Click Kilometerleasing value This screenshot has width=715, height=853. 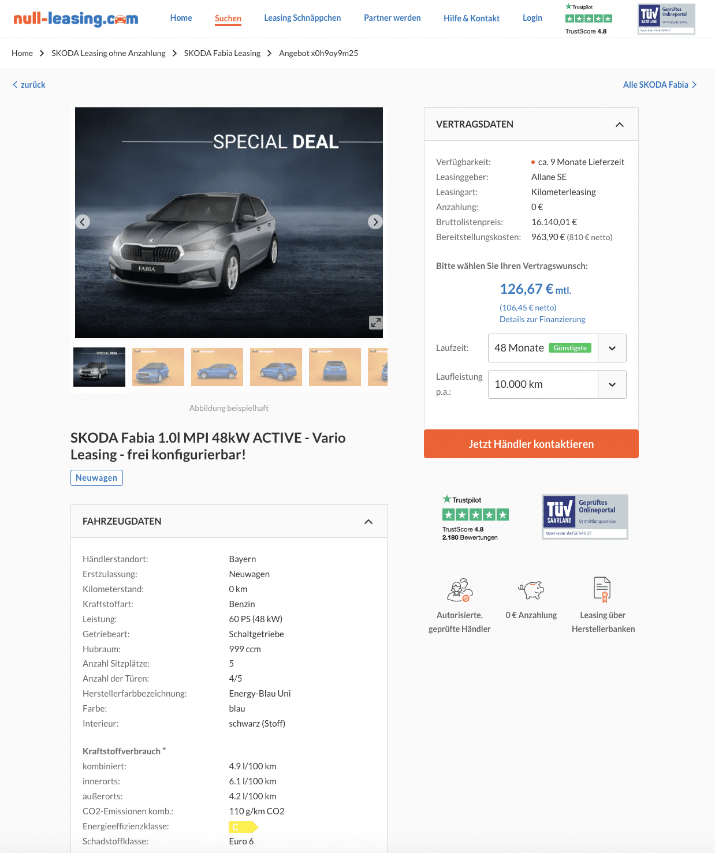point(564,192)
